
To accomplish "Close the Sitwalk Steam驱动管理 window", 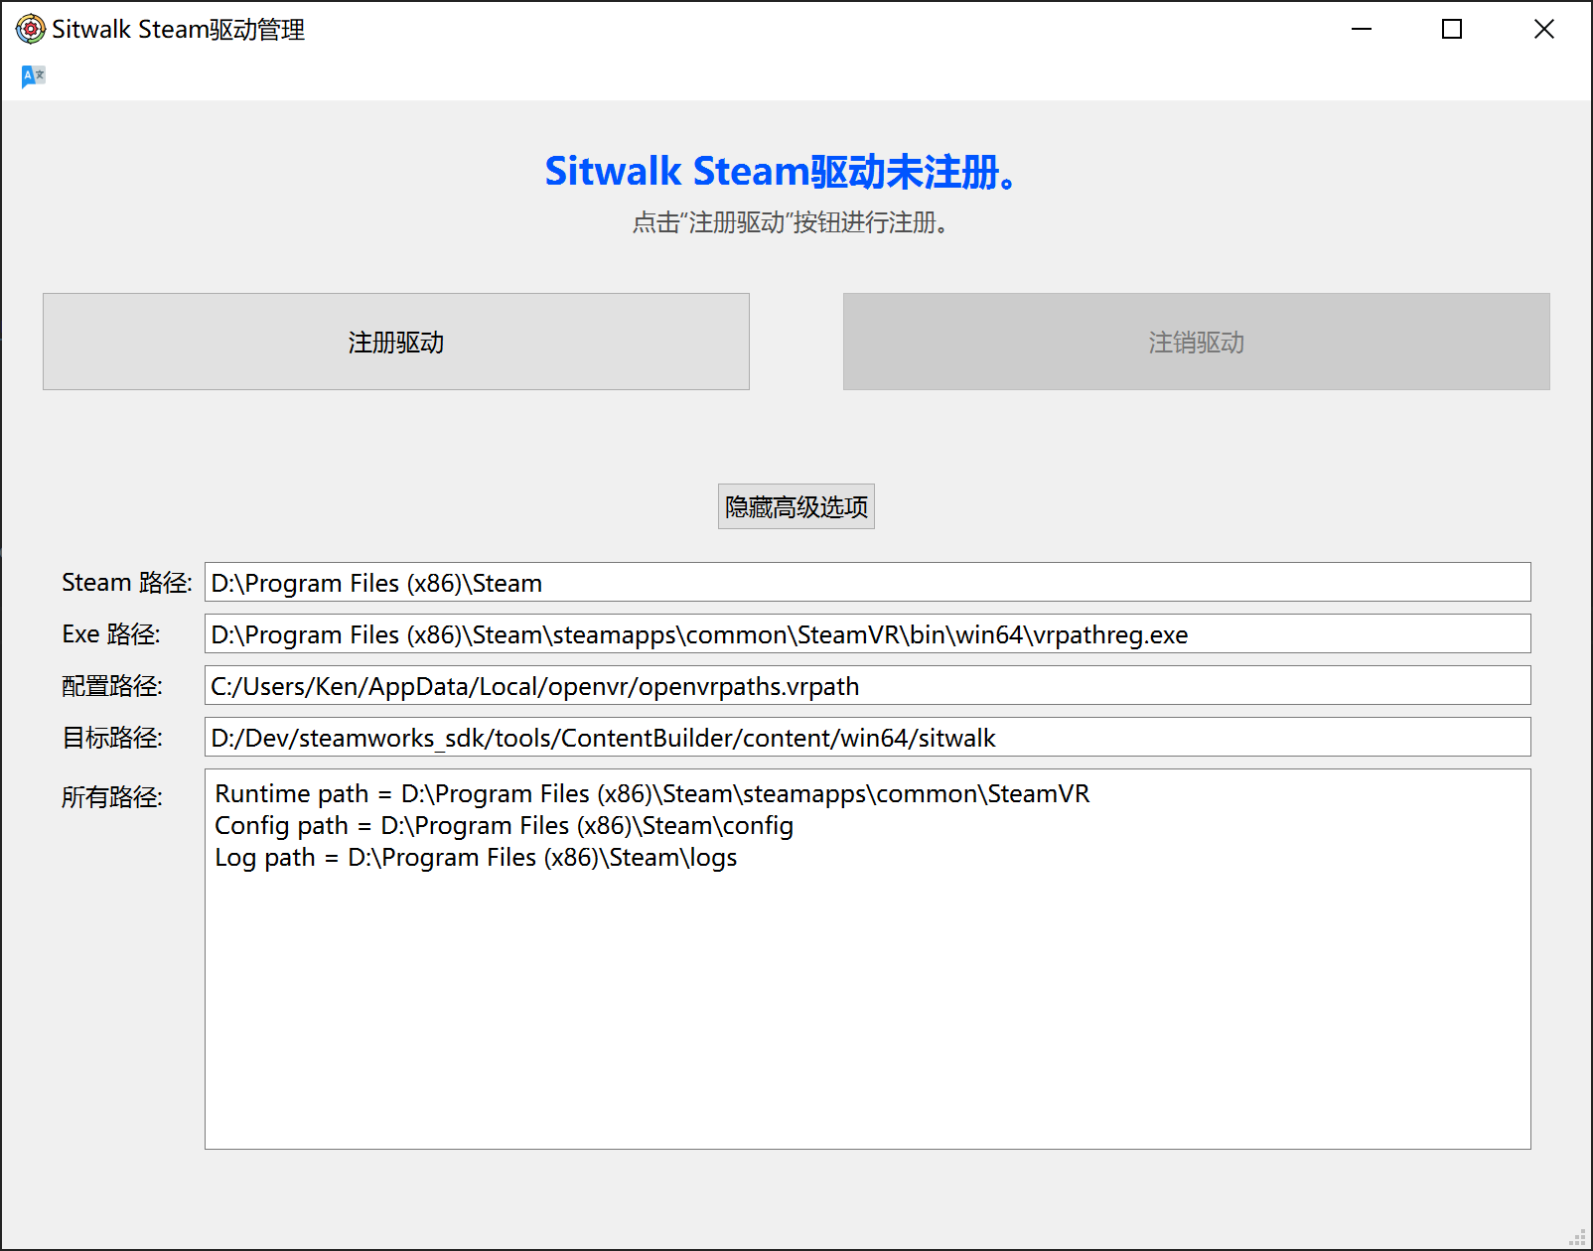I will (x=1543, y=29).
